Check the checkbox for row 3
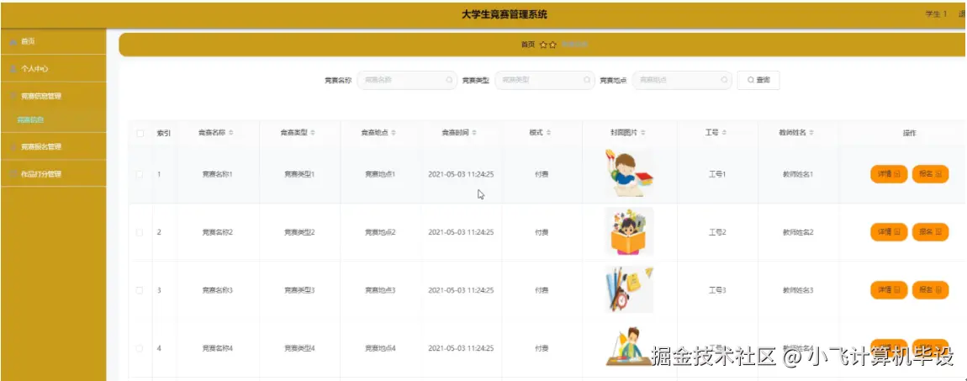Viewport: 967px width, 381px height. point(140,290)
